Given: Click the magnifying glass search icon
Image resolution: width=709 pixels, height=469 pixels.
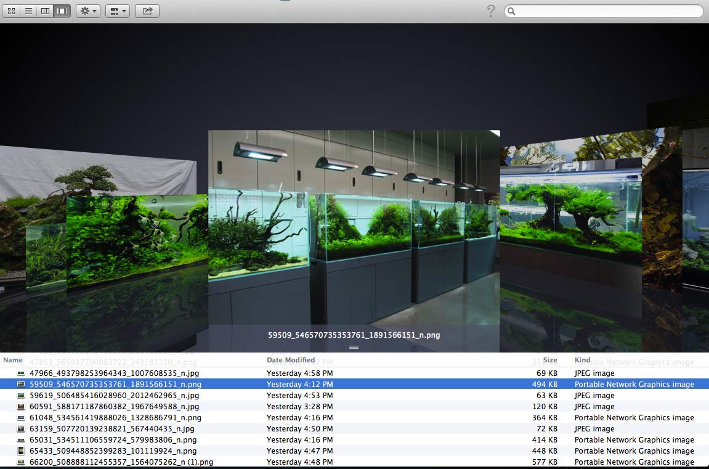Looking at the screenshot, I should tap(511, 11).
